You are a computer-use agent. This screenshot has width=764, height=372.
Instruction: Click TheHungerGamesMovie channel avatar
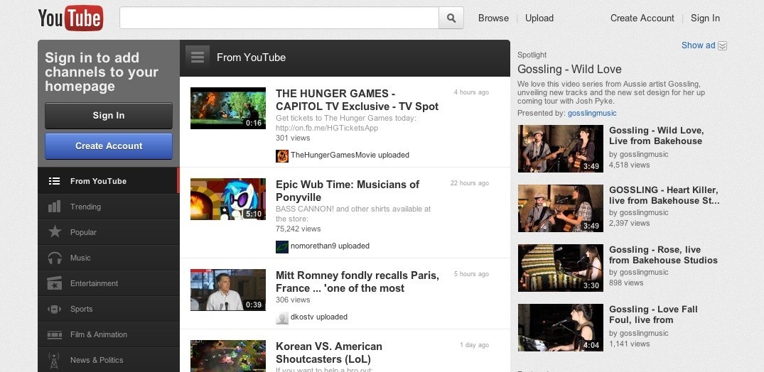point(282,155)
